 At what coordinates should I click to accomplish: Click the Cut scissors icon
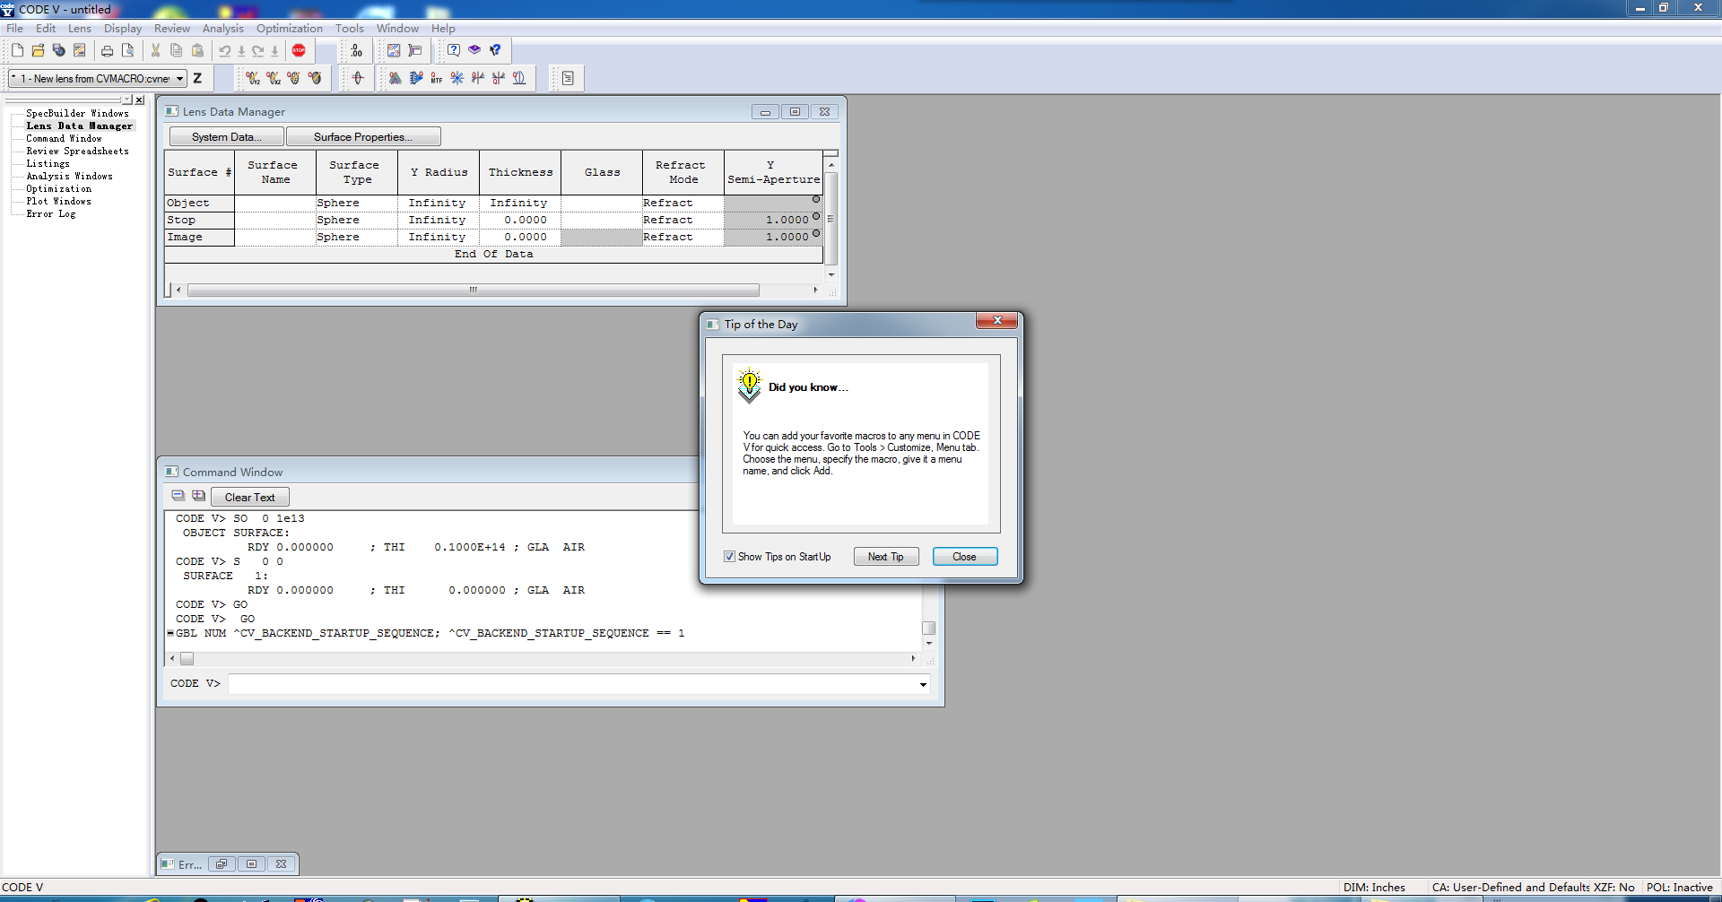click(x=155, y=50)
